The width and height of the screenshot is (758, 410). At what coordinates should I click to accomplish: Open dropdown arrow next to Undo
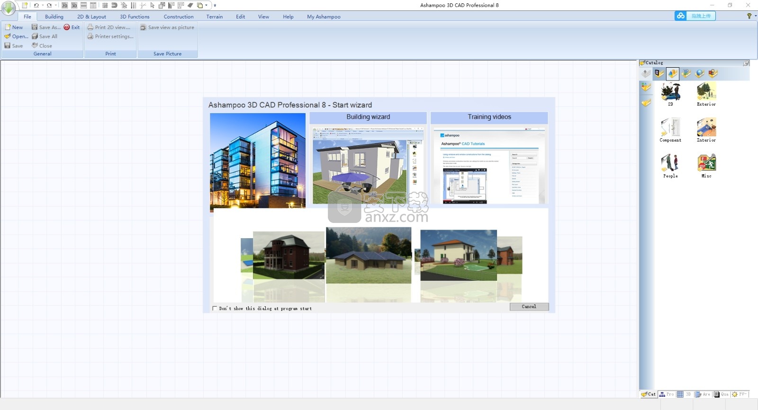pos(43,5)
